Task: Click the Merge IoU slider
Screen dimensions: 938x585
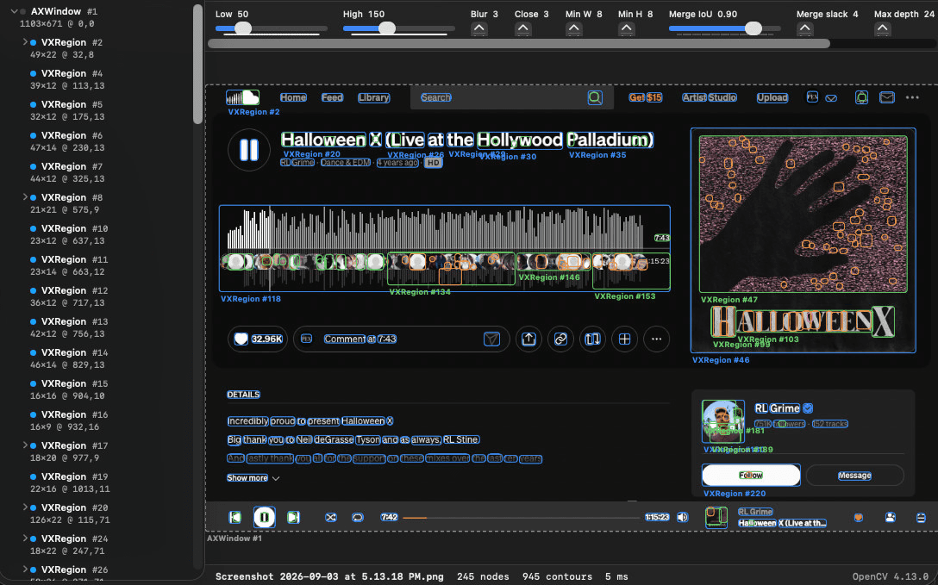Action: click(724, 28)
